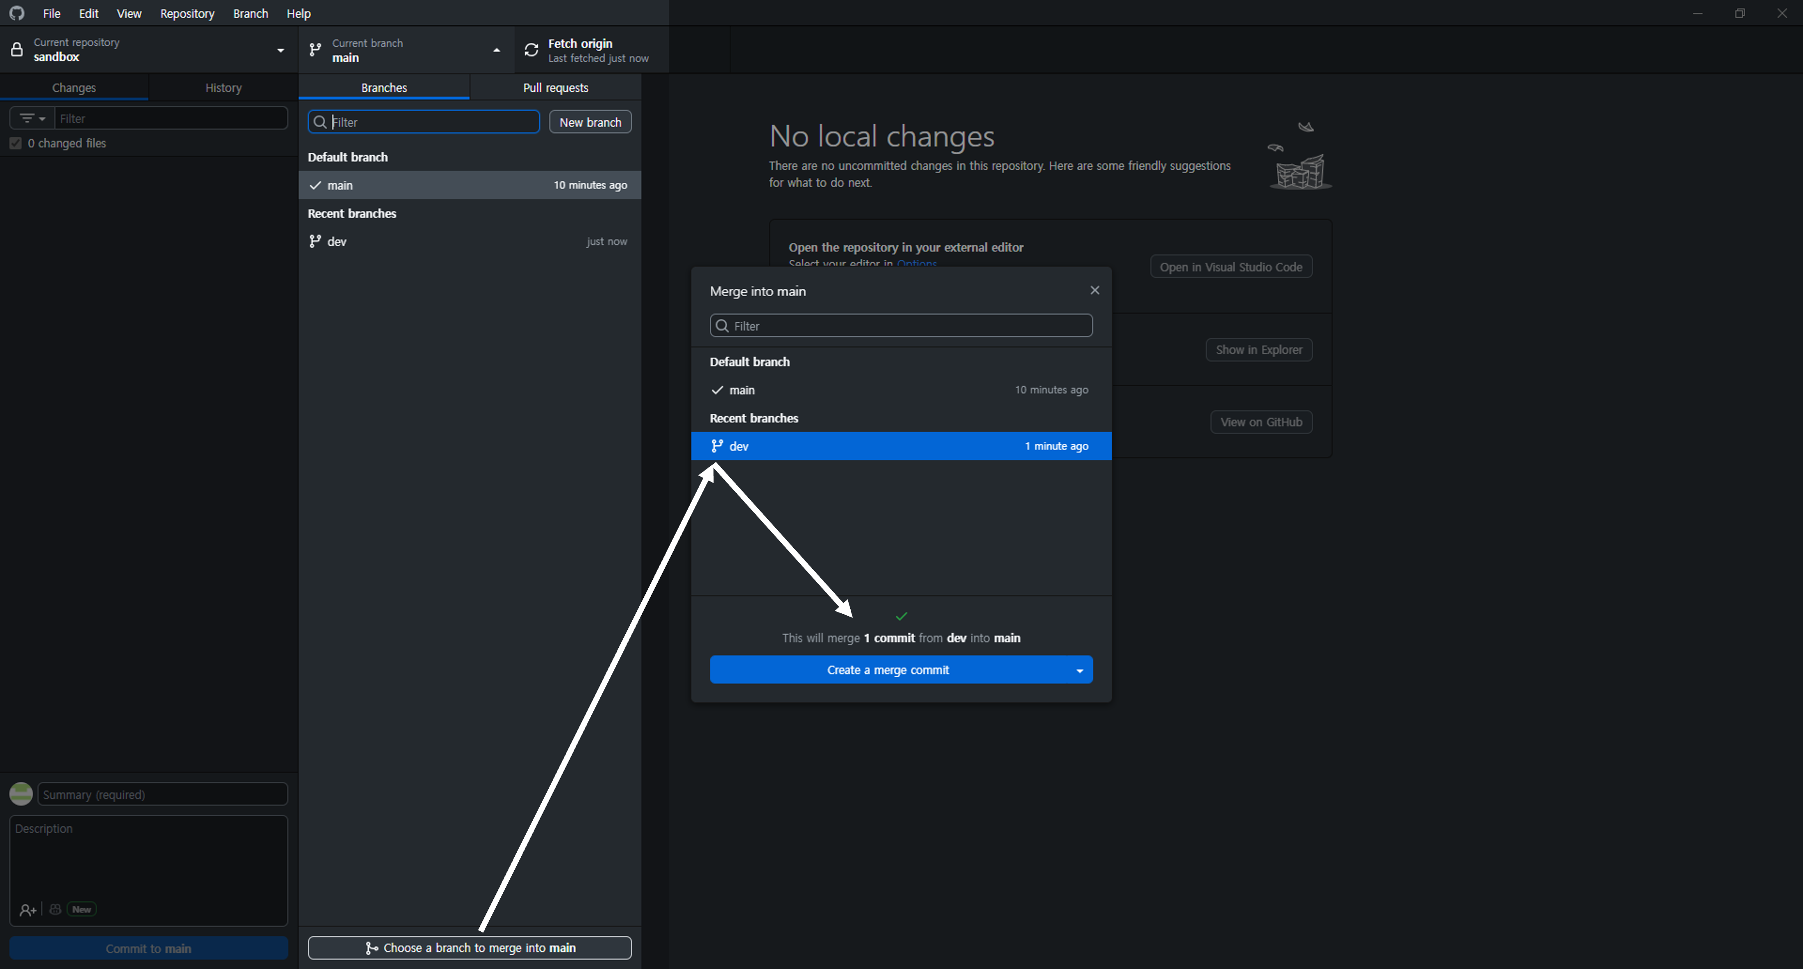Open merge commit options dropdown arrow

tap(1079, 670)
